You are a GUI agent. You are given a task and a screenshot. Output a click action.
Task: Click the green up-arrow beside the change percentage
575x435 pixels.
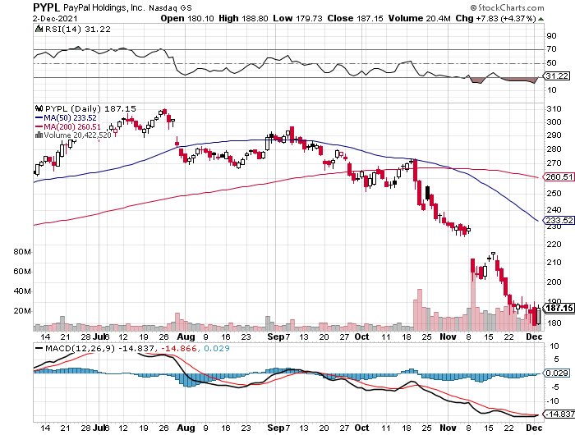[x=540, y=18]
